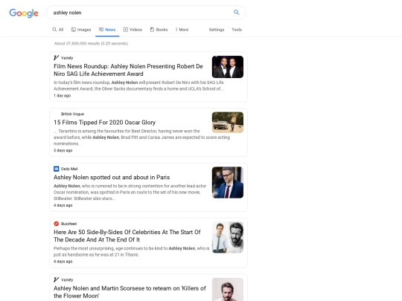The width and height of the screenshot is (402, 301).
Task: Click the '3 days ago' timestamp
Action: coord(63,150)
